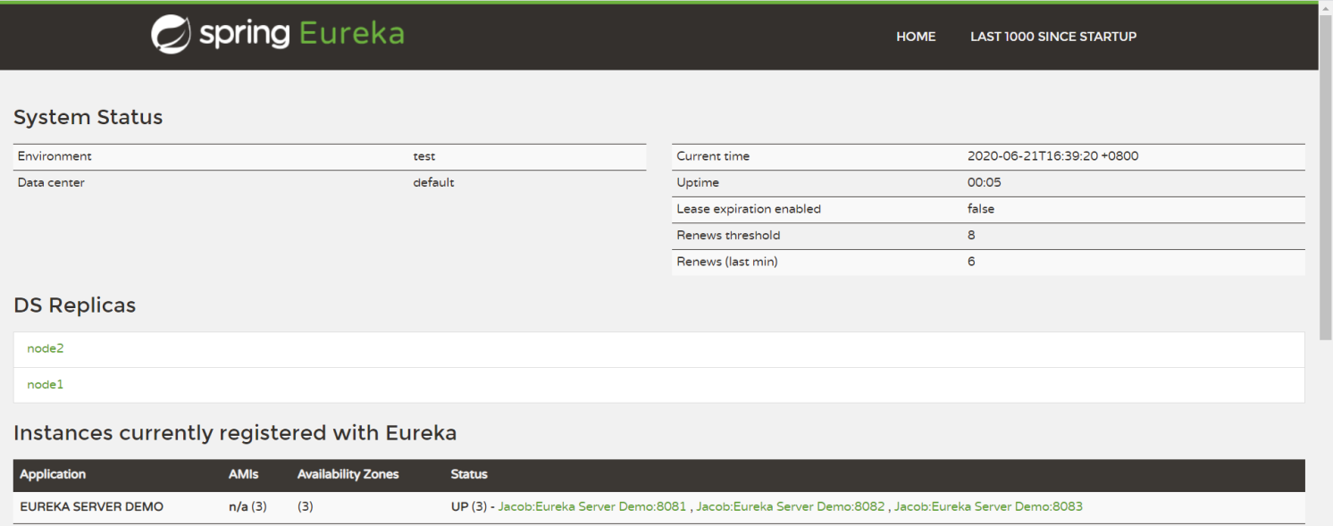Viewport: 1333px width, 526px height.
Task: Click the UP (3) status text
Action: 469,506
